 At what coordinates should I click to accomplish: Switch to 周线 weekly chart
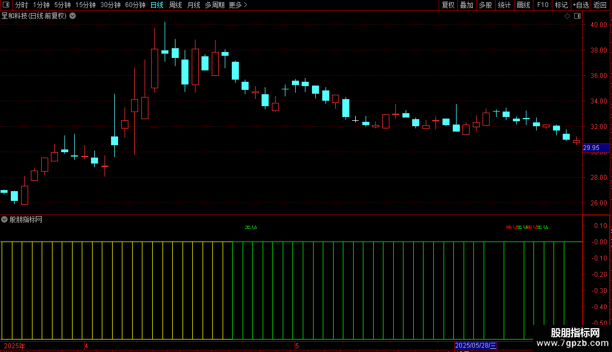coord(175,5)
